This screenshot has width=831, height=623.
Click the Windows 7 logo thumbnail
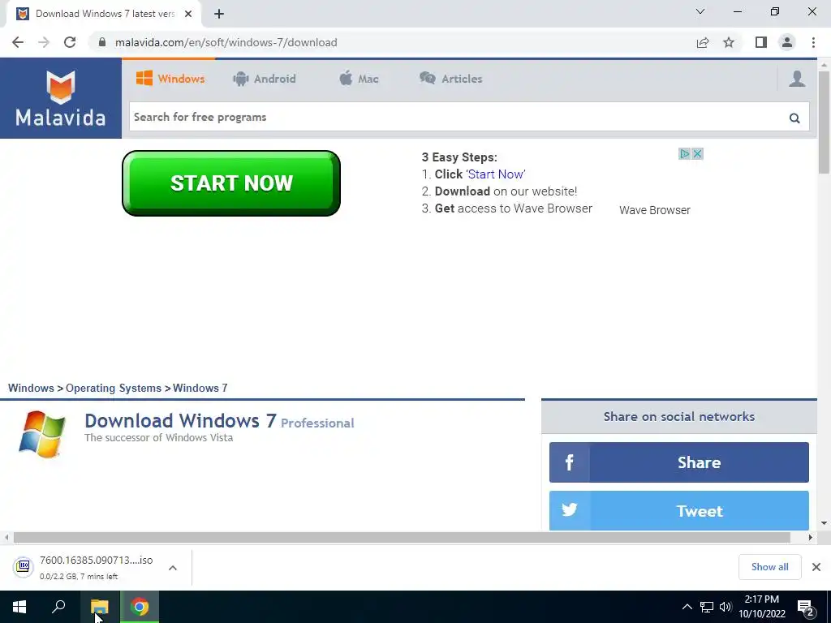(x=42, y=434)
